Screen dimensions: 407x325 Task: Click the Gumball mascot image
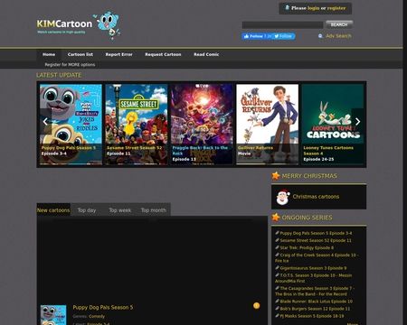pyautogui.click(x=107, y=25)
